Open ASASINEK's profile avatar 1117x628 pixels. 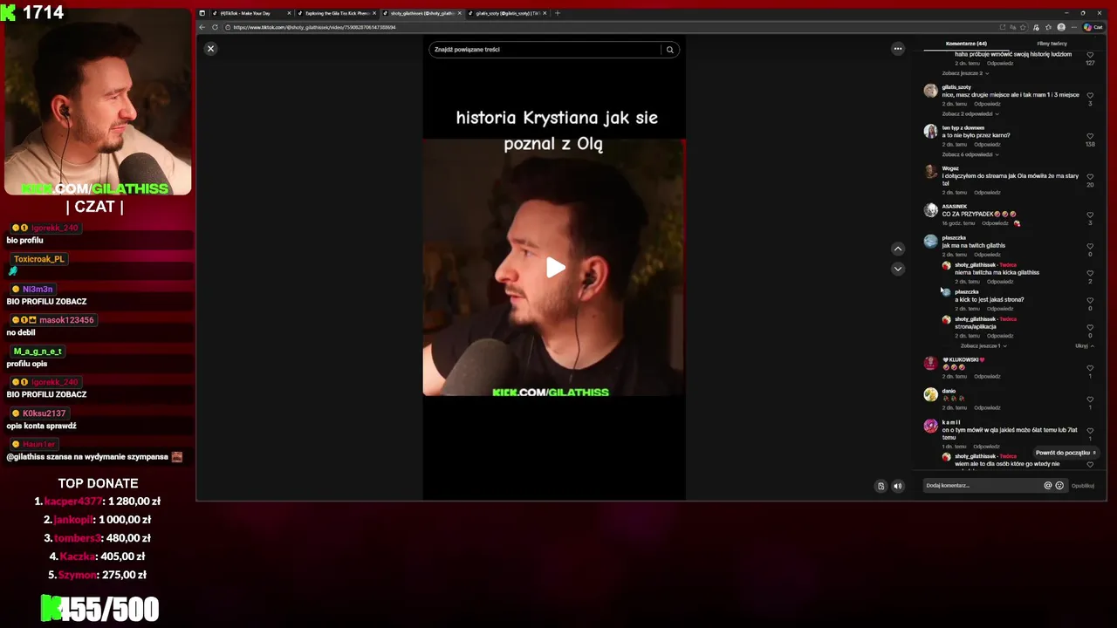(x=930, y=210)
